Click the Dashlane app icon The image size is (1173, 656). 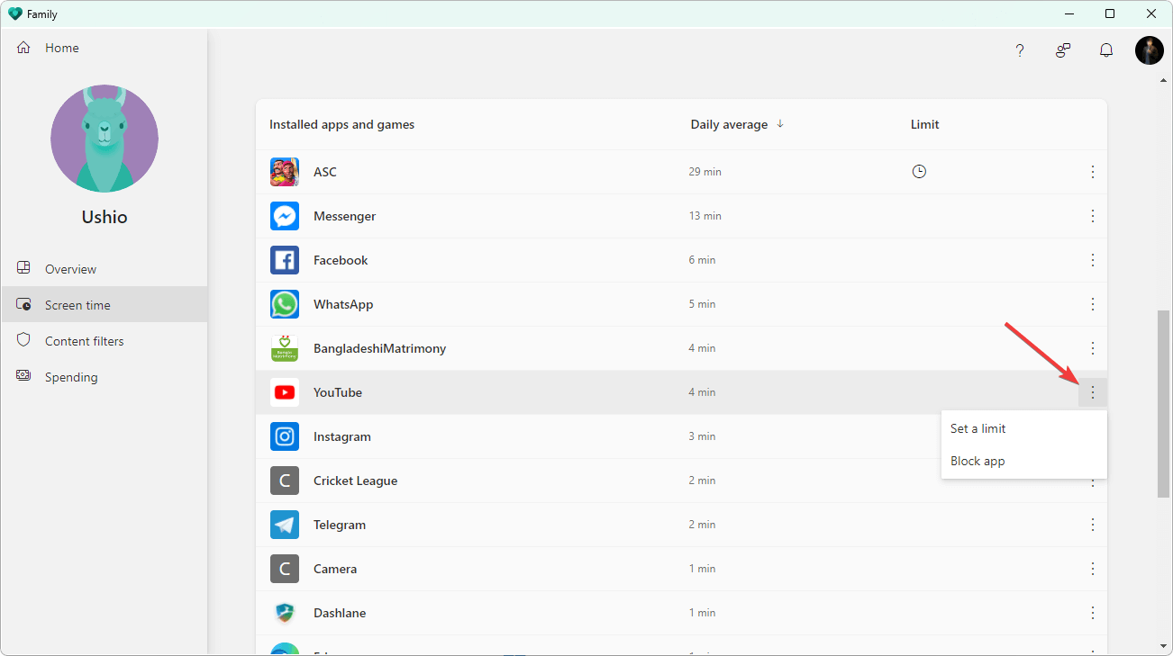(x=285, y=613)
